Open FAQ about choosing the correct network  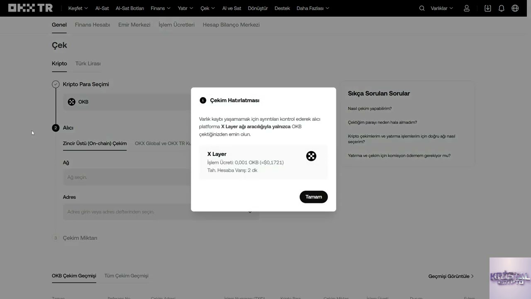pos(402,139)
